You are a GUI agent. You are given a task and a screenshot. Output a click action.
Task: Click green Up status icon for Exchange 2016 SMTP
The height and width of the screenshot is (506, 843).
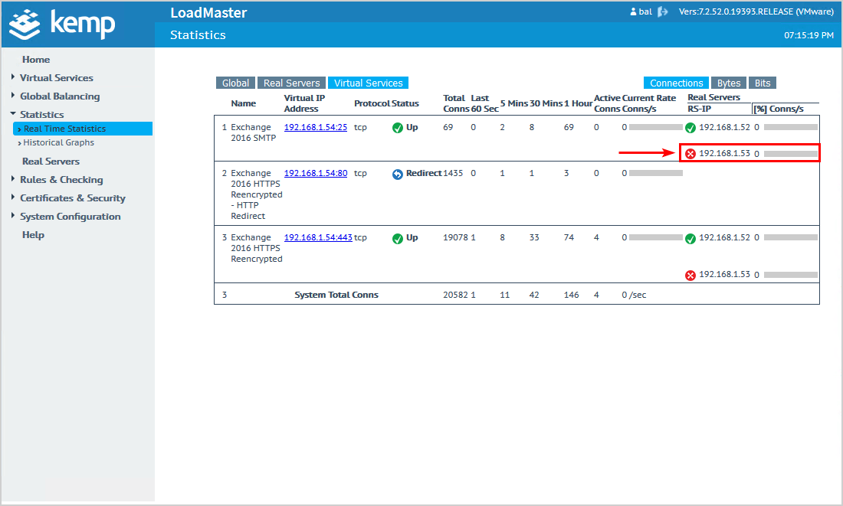click(397, 128)
